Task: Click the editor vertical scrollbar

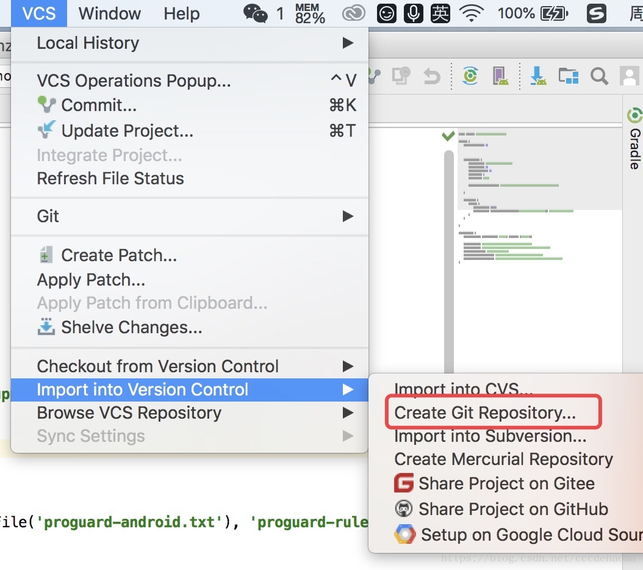Action: click(x=448, y=261)
